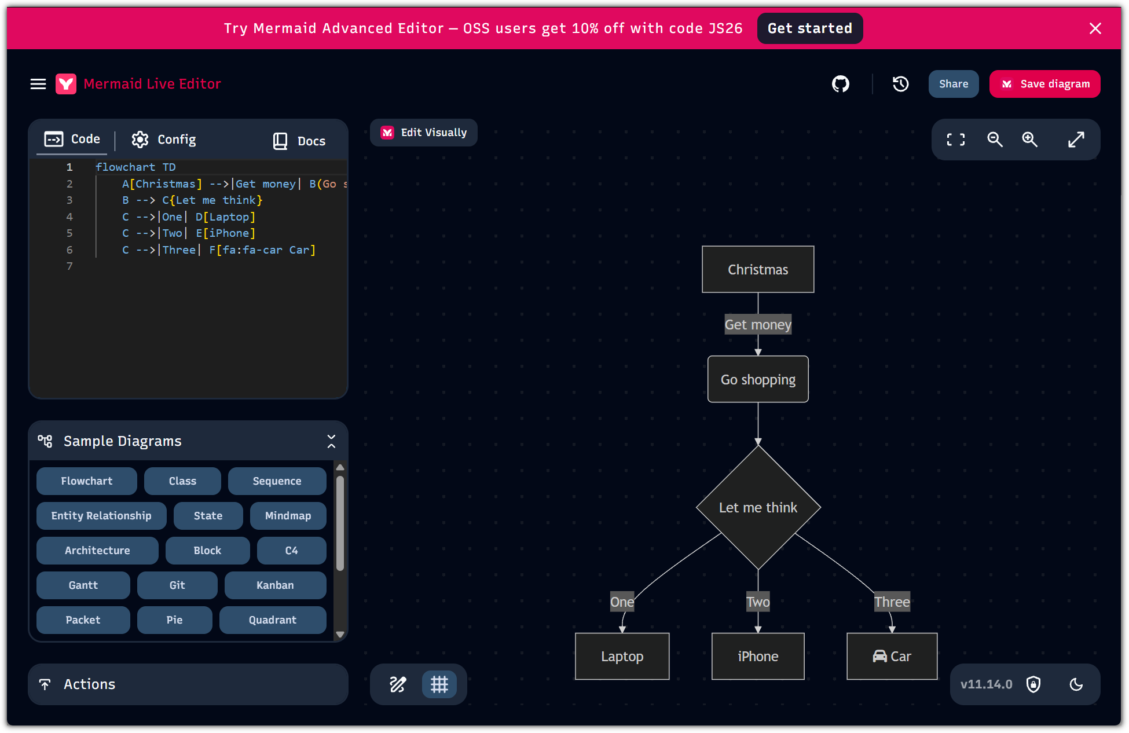Click the hamburger menu icon
The width and height of the screenshot is (1129, 733).
point(38,84)
